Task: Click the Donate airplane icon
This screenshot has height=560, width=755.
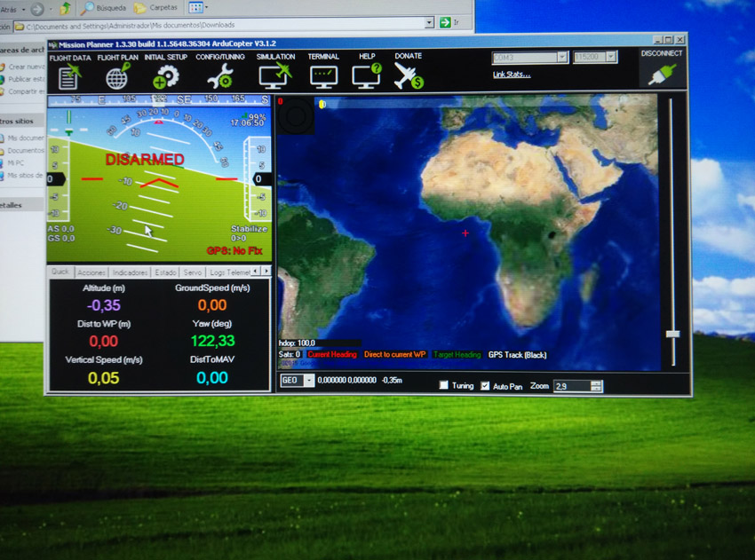Action: (x=409, y=76)
